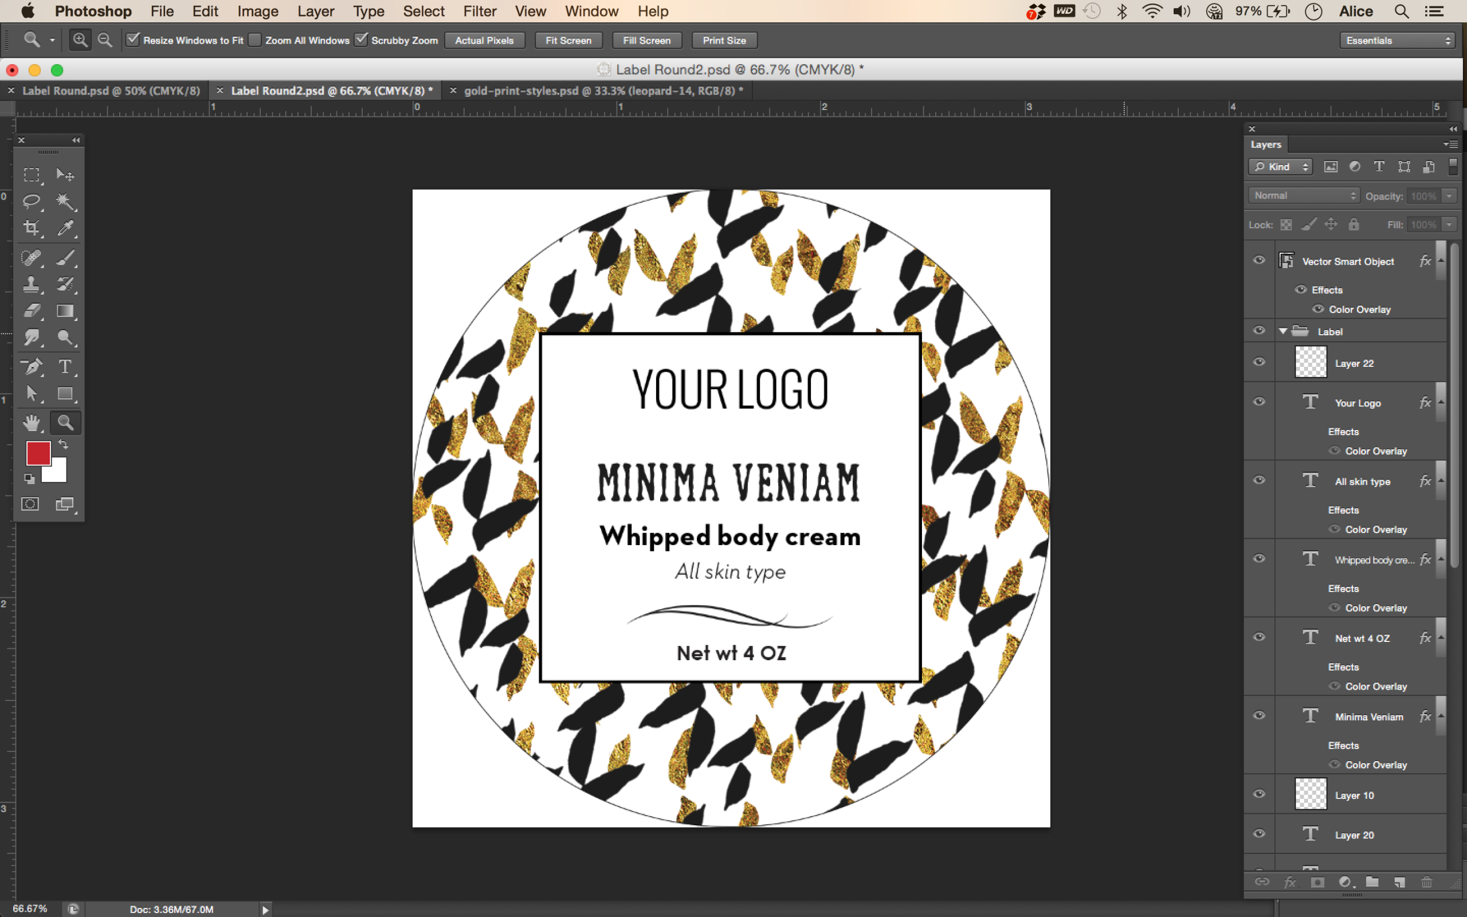This screenshot has width=1467, height=917.
Task: Select the Eyedropper tool
Action: 65,228
